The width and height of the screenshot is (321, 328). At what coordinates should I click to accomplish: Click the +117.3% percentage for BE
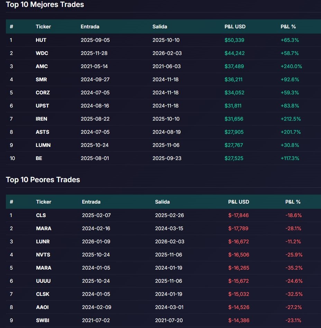click(290, 158)
